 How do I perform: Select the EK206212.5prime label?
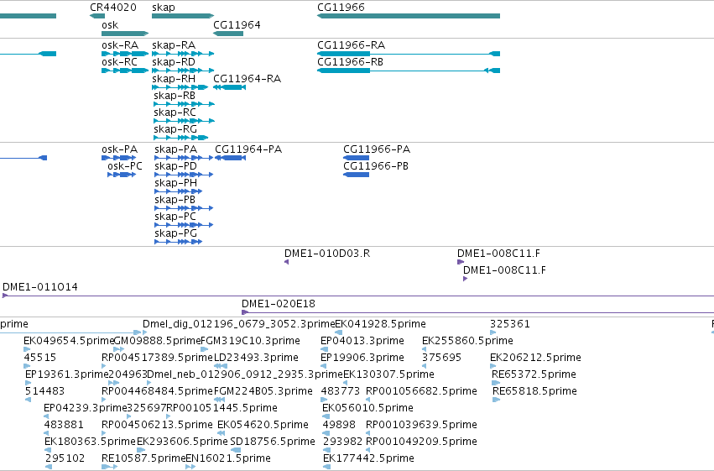pyautogui.click(x=535, y=358)
